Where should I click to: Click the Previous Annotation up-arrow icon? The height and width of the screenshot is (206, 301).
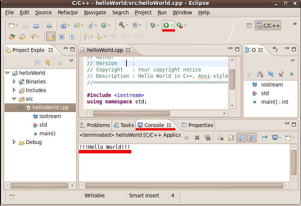(99, 36)
